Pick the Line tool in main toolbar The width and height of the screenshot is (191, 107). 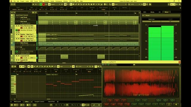tap(96, 4)
